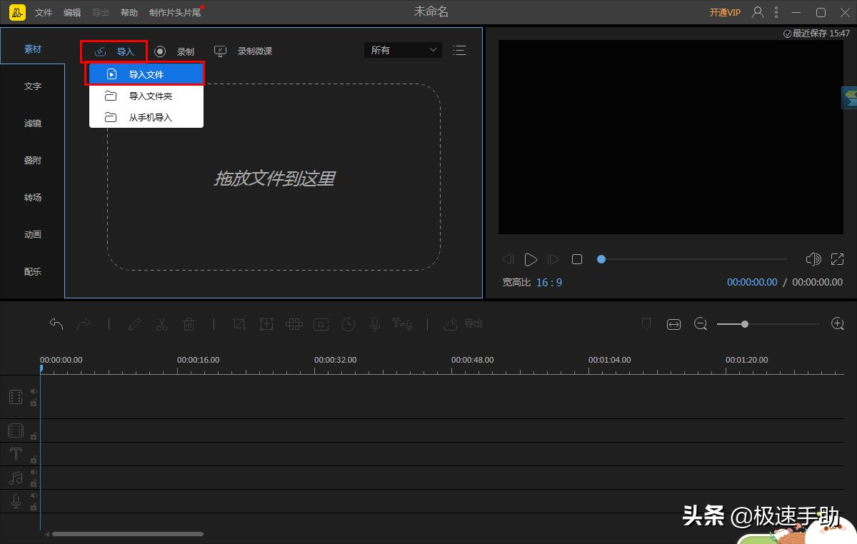Switch to the 转场 transitions panel
The width and height of the screenshot is (857, 544).
pyautogui.click(x=32, y=197)
